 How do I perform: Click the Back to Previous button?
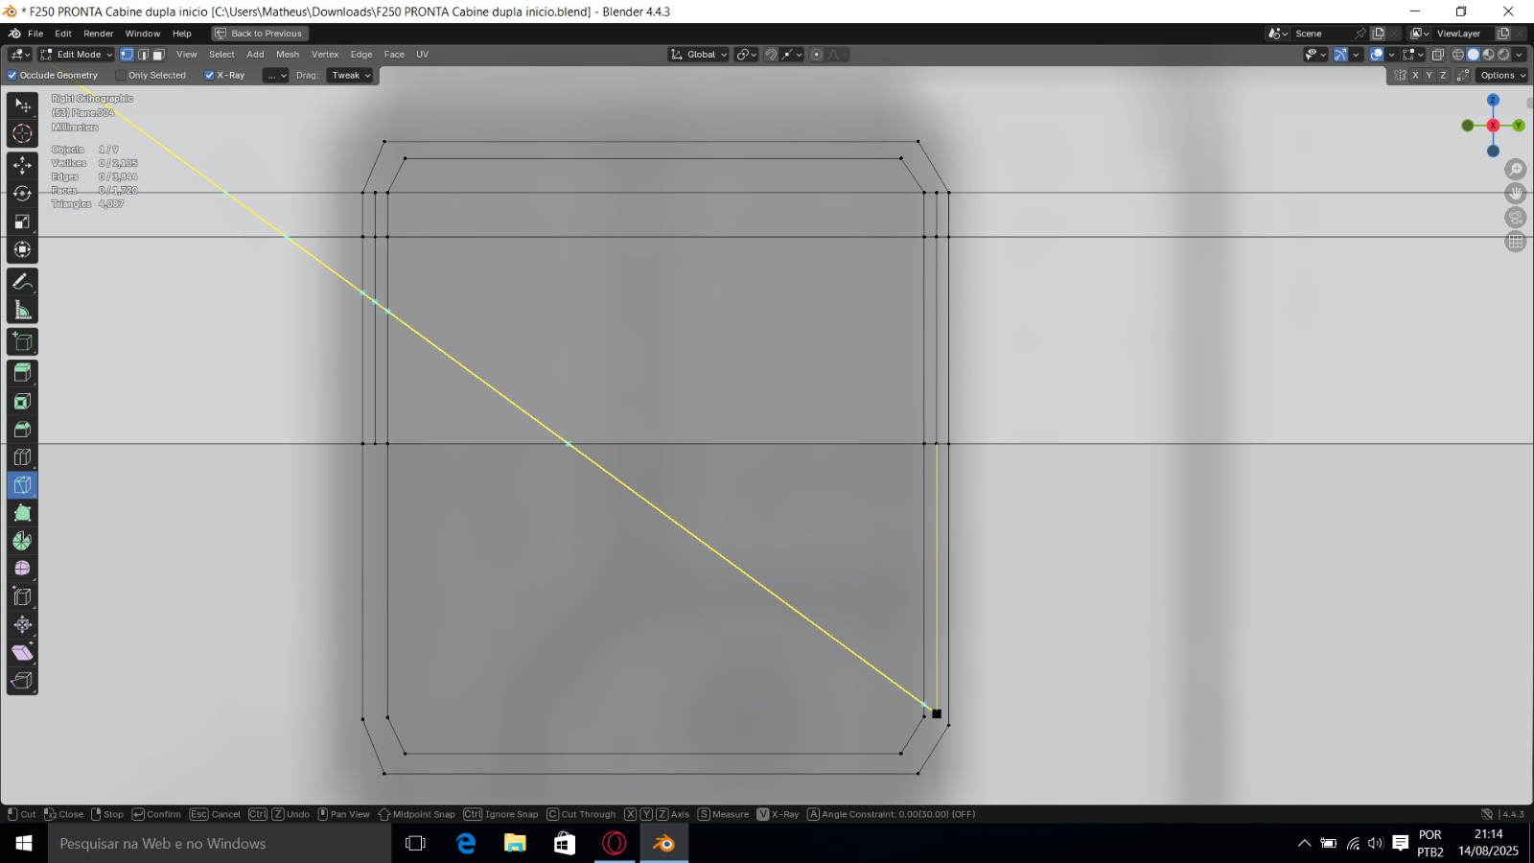point(259,34)
